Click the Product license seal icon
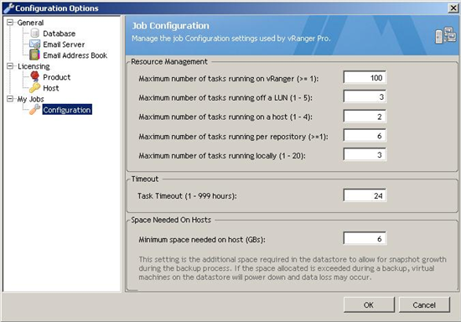 (34, 76)
